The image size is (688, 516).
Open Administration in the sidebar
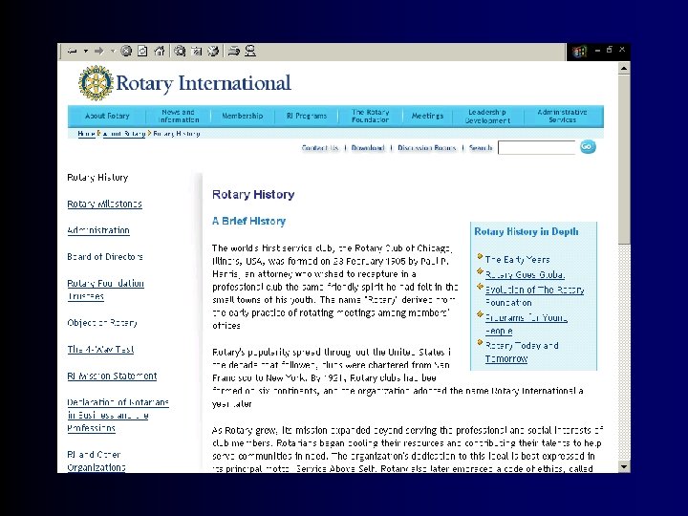pyautogui.click(x=98, y=230)
